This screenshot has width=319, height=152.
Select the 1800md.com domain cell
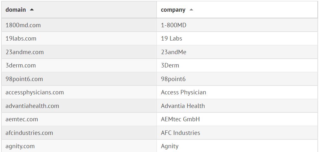[x=23, y=25]
